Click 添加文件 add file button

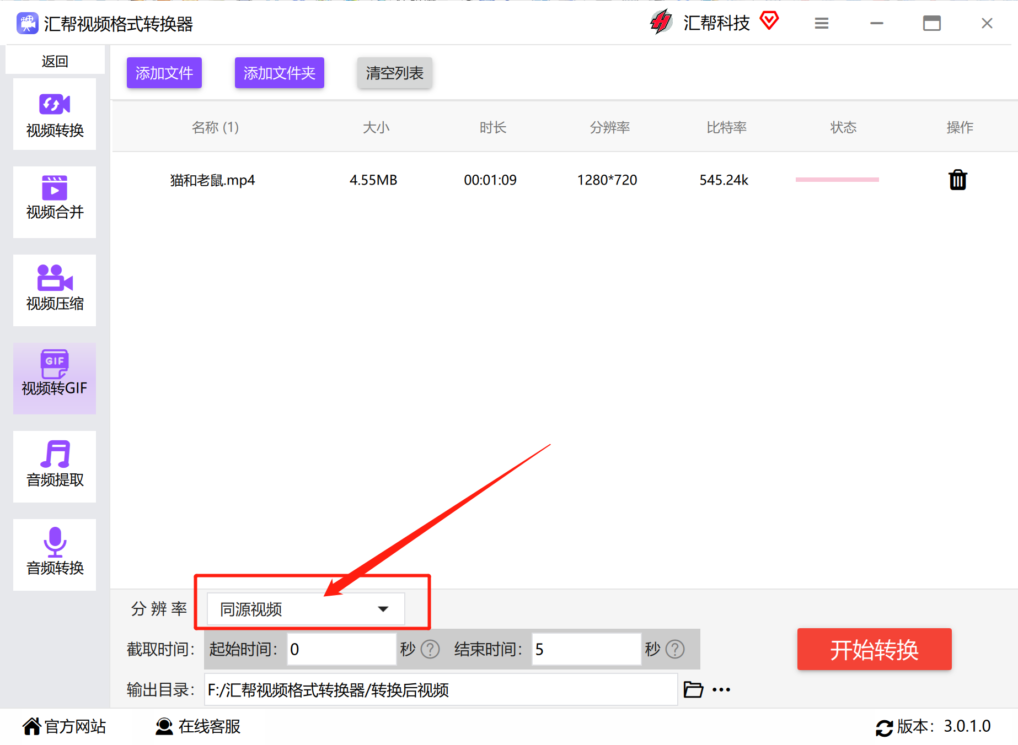pos(164,73)
